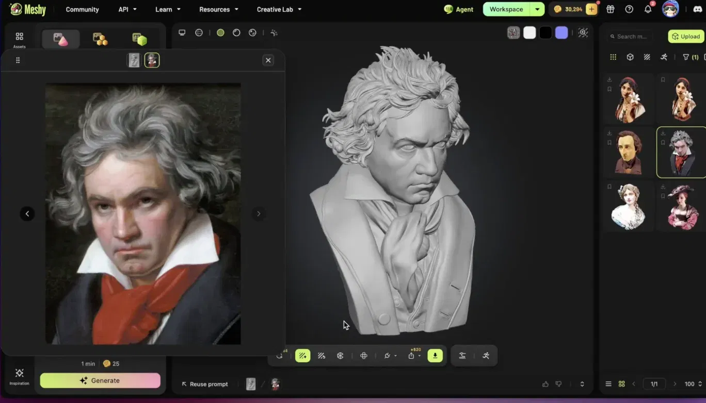The height and width of the screenshot is (403, 706).
Task: Open the gift rewards icon
Action: point(611,9)
